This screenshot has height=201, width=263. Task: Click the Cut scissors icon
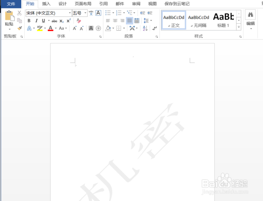(x=20, y=13)
